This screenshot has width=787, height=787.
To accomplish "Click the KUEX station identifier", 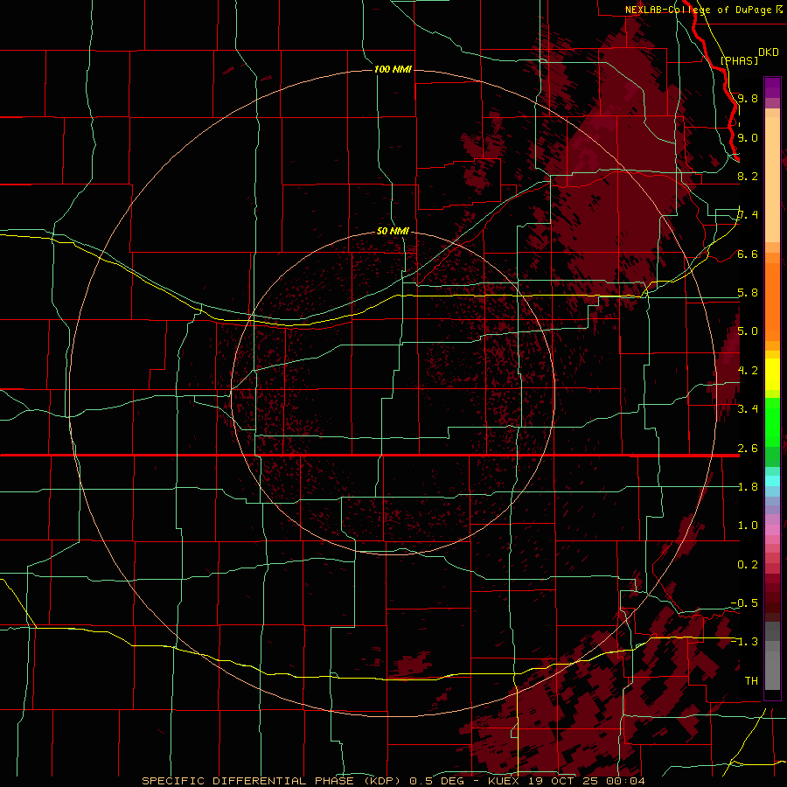I will coord(504,781).
